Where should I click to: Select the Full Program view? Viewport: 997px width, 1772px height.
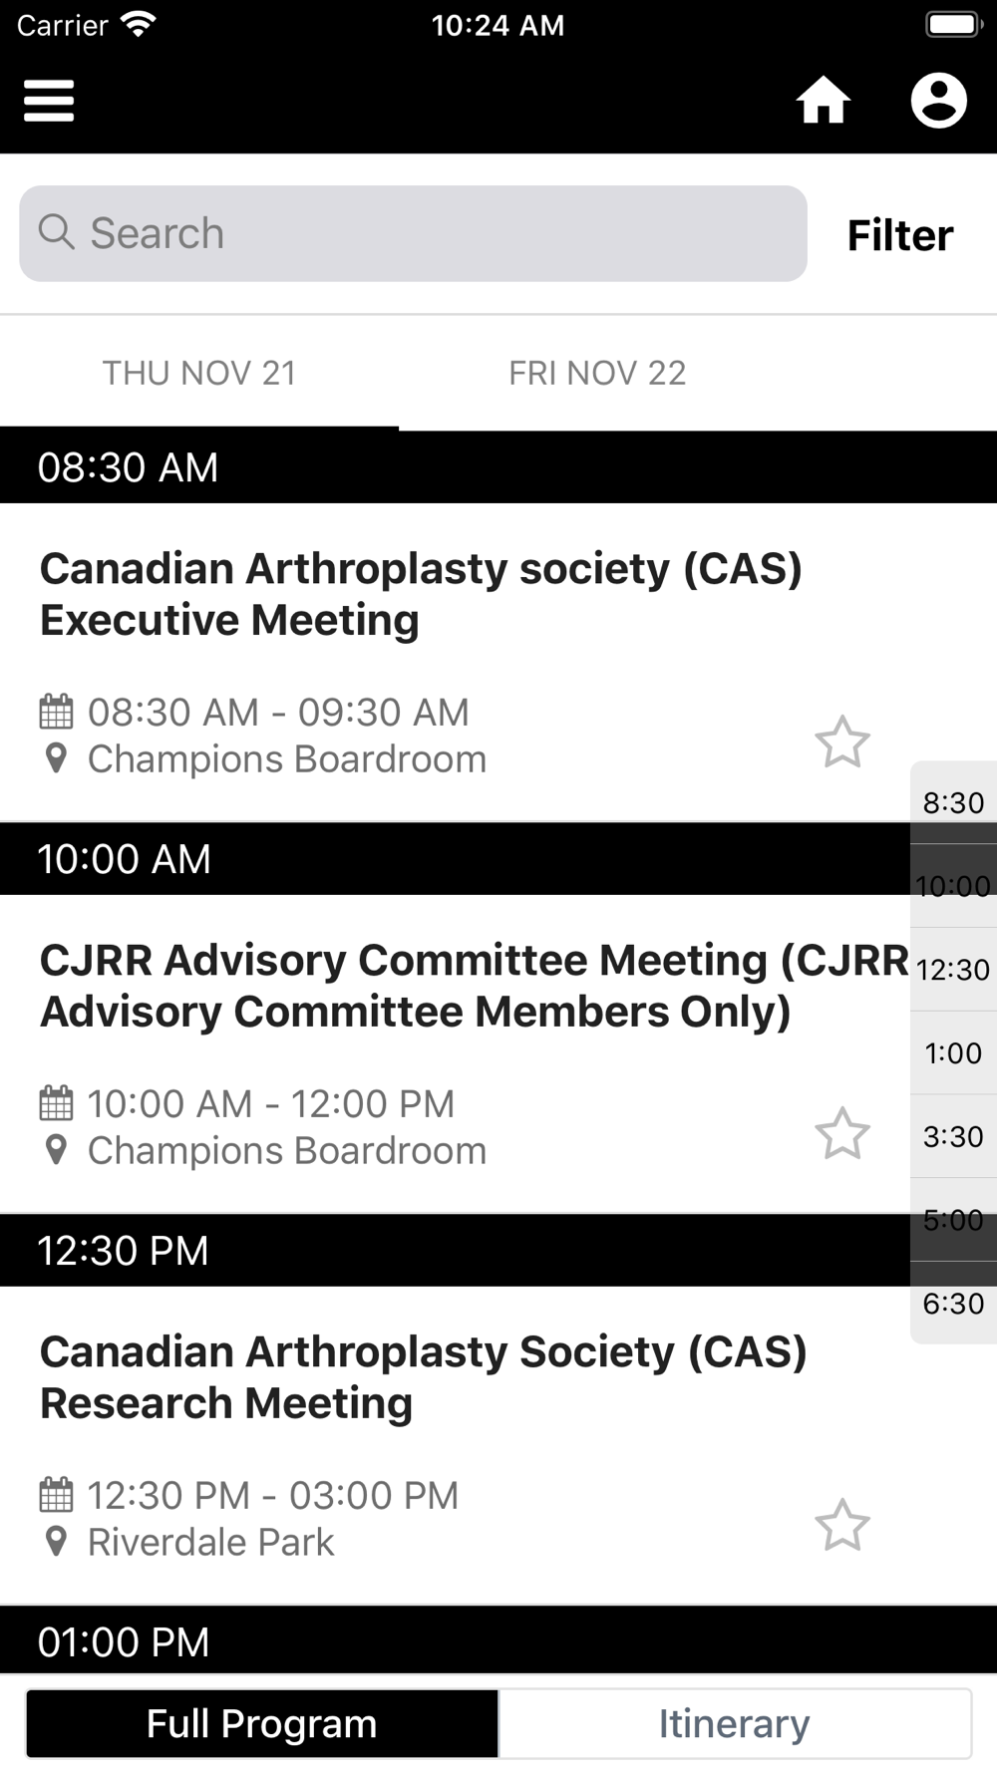point(262,1723)
